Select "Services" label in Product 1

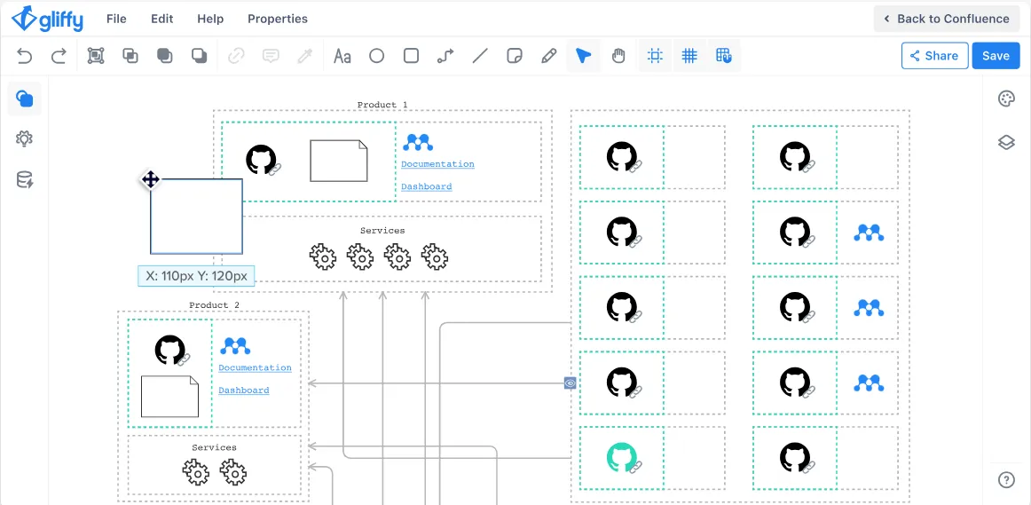382,231
